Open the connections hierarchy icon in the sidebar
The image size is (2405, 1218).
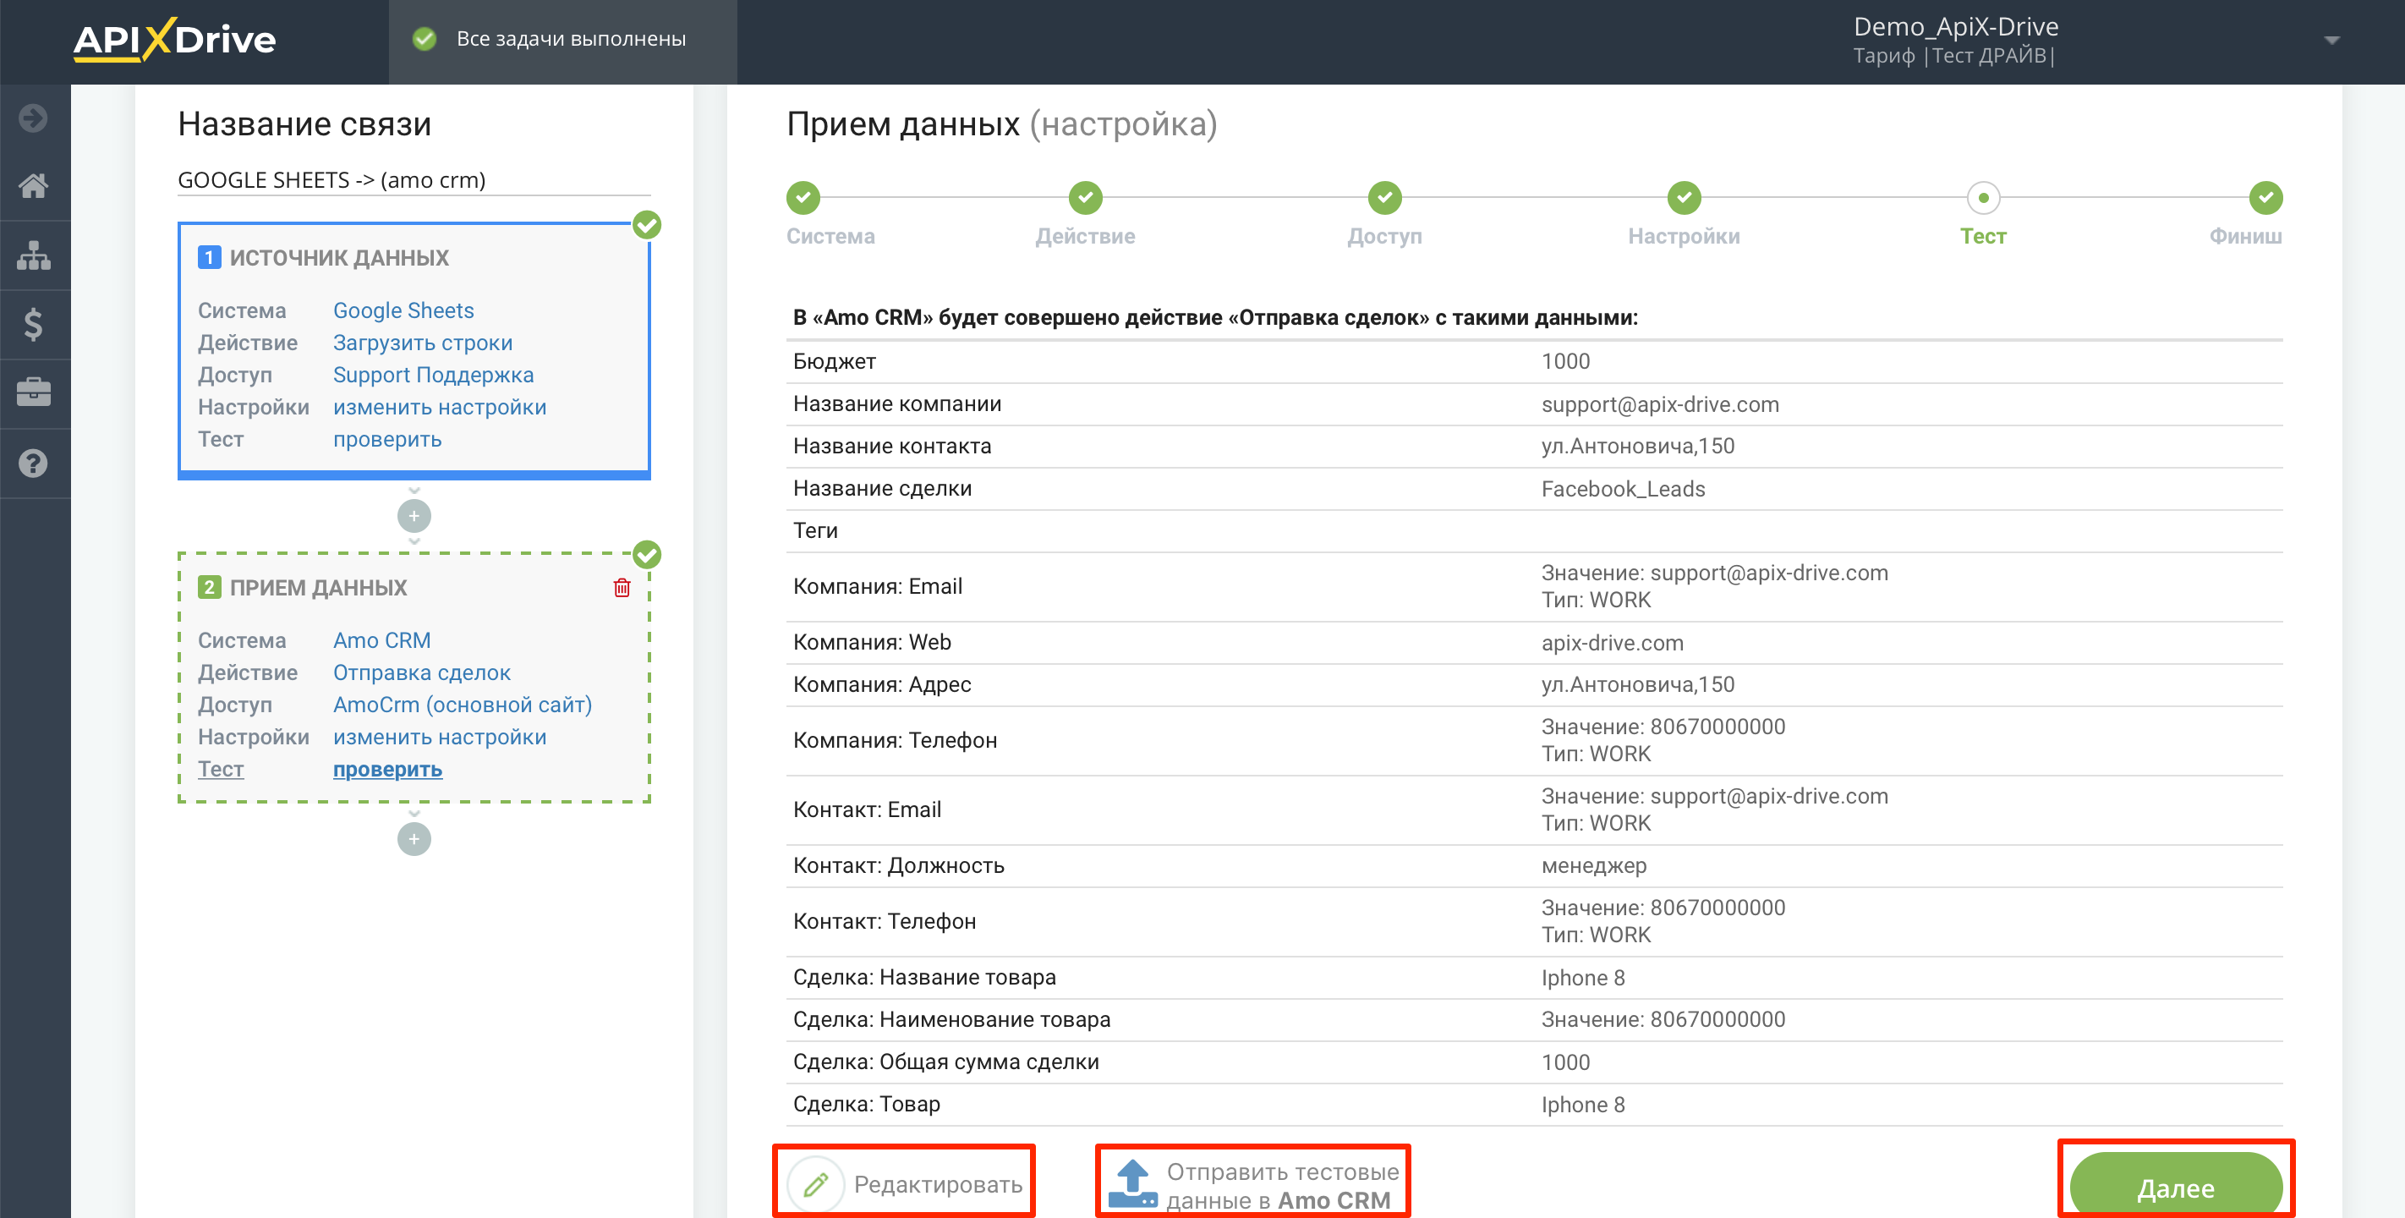coord(34,255)
